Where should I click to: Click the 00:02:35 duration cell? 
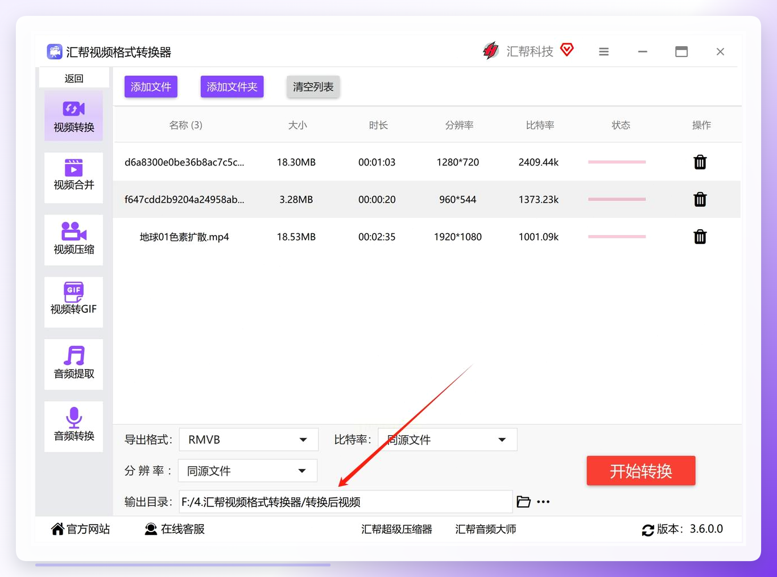[x=377, y=237]
